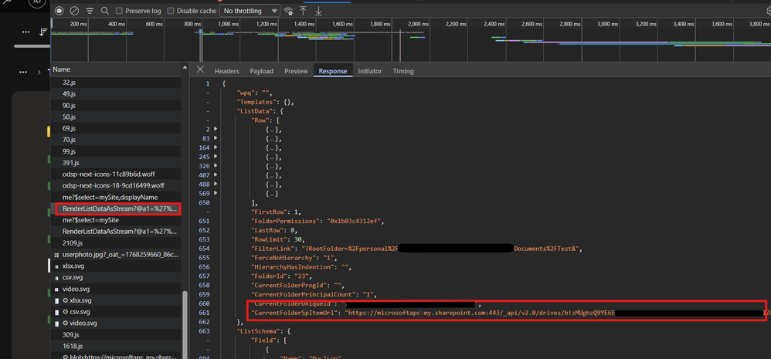
Task: Click the 1,000 ms timeline marker
Action: pos(229,24)
